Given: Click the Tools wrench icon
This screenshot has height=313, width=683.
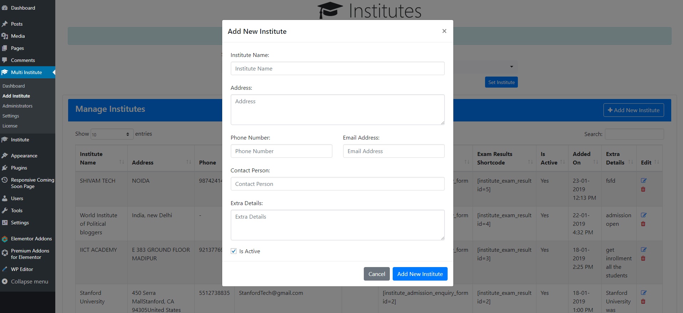Looking at the screenshot, I should 5,210.
